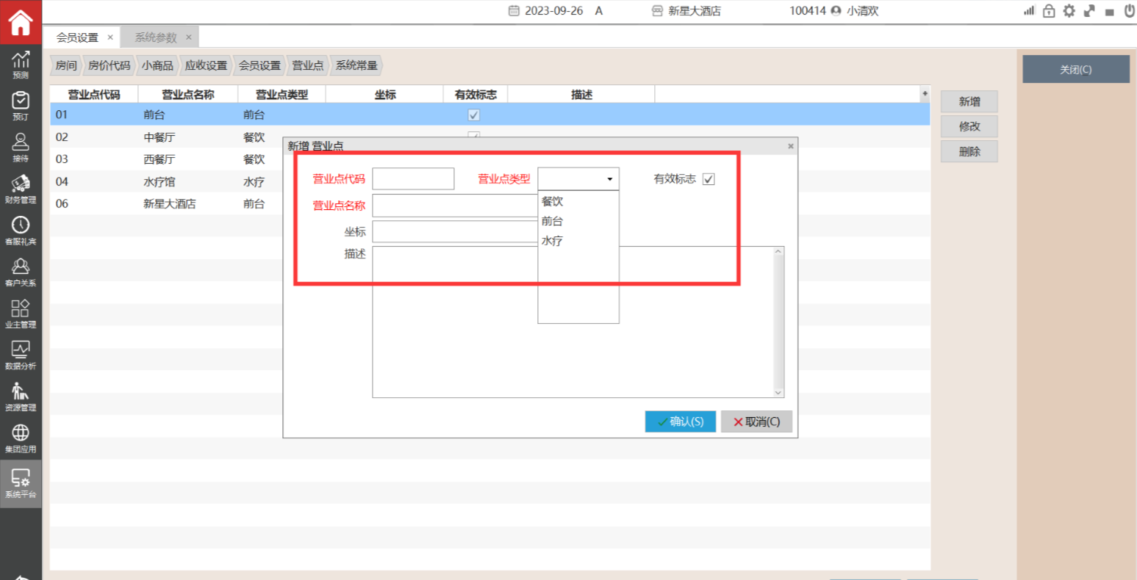Select 餐饮 from the type dropdown list
This screenshot has width=1137, height=580.
(553, 201)
